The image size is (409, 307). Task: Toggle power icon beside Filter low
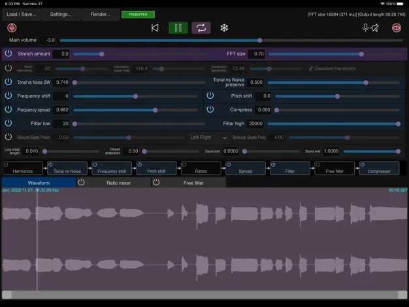[8, 123]
